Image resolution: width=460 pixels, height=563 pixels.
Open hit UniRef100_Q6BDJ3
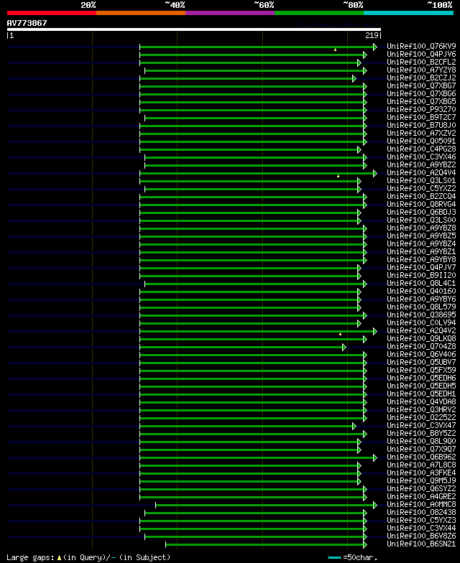(x=421, y=213)
